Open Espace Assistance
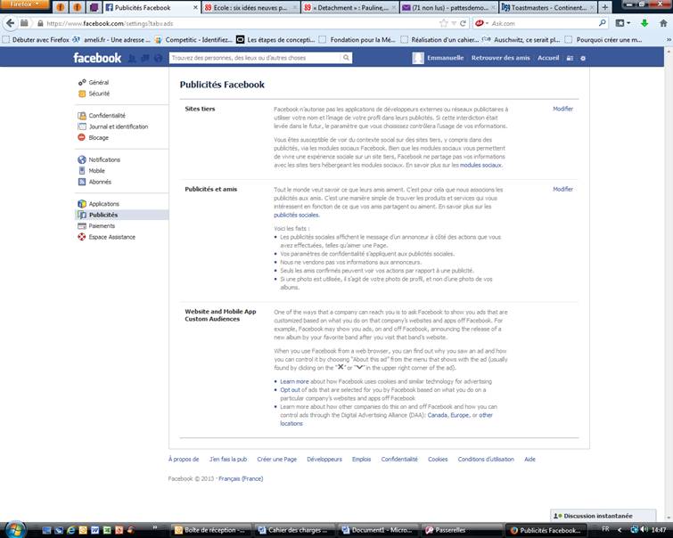 pyautogui.click(x=111, y=237)
